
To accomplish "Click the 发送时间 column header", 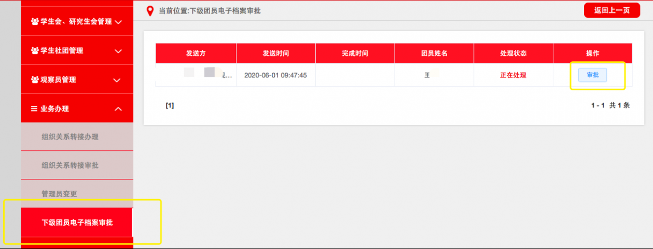I will (x=275, y=53).
